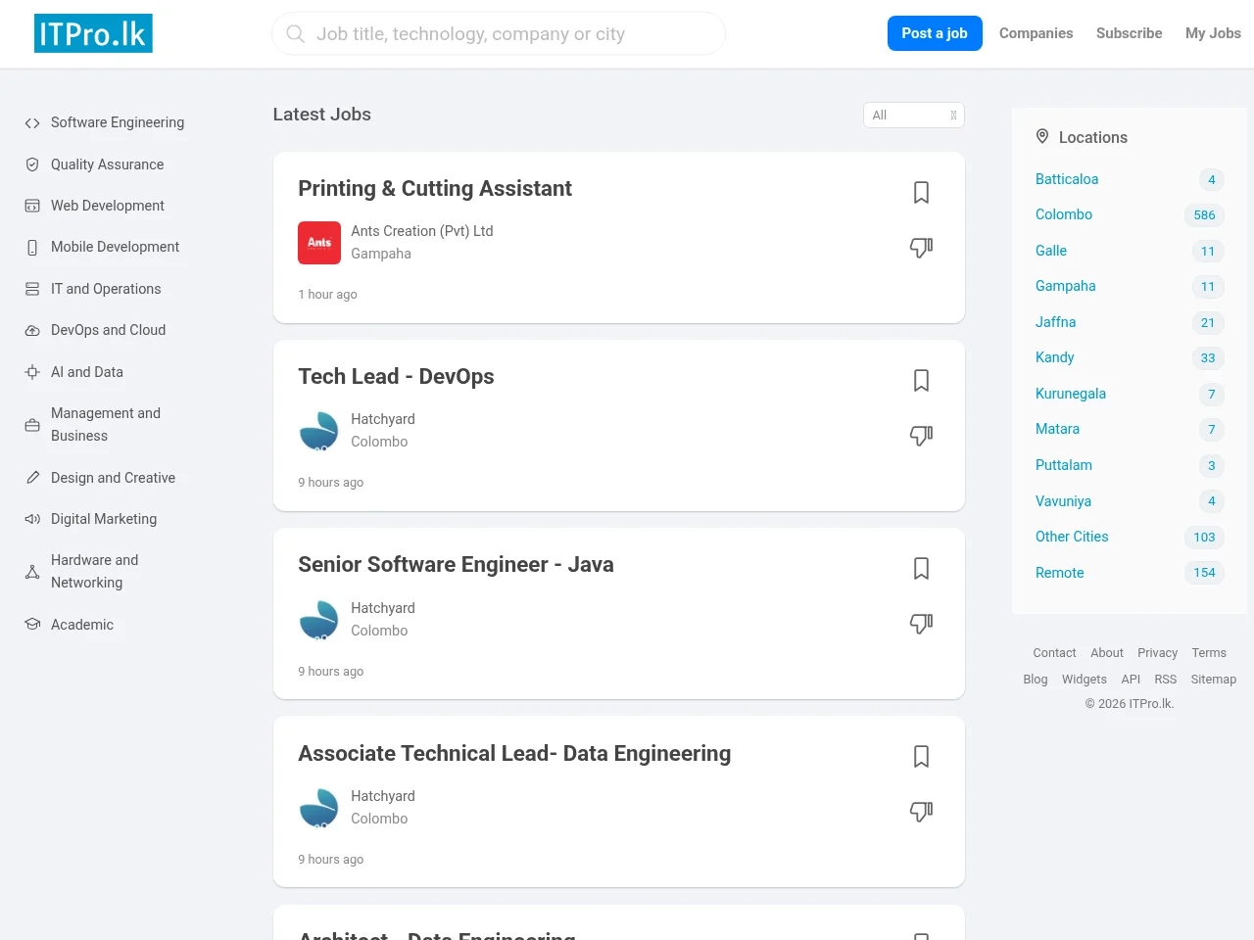Save the Senior Software Engineer - Java job

pyautogui.click(x=921, y=568)
